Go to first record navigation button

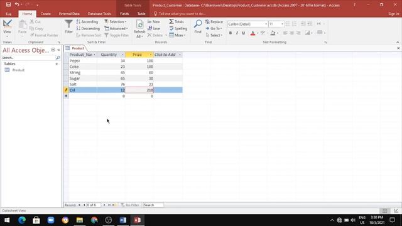79,205
